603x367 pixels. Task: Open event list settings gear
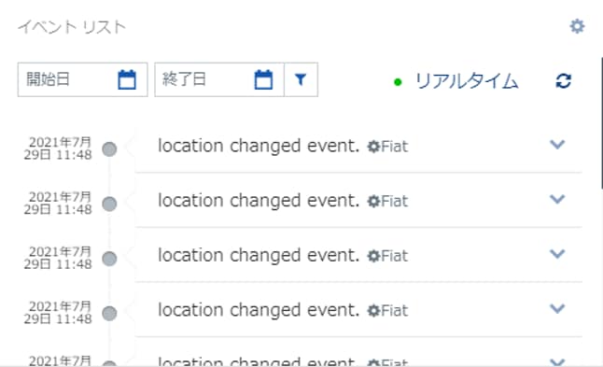pyautogui.click(x=577, y=26)
